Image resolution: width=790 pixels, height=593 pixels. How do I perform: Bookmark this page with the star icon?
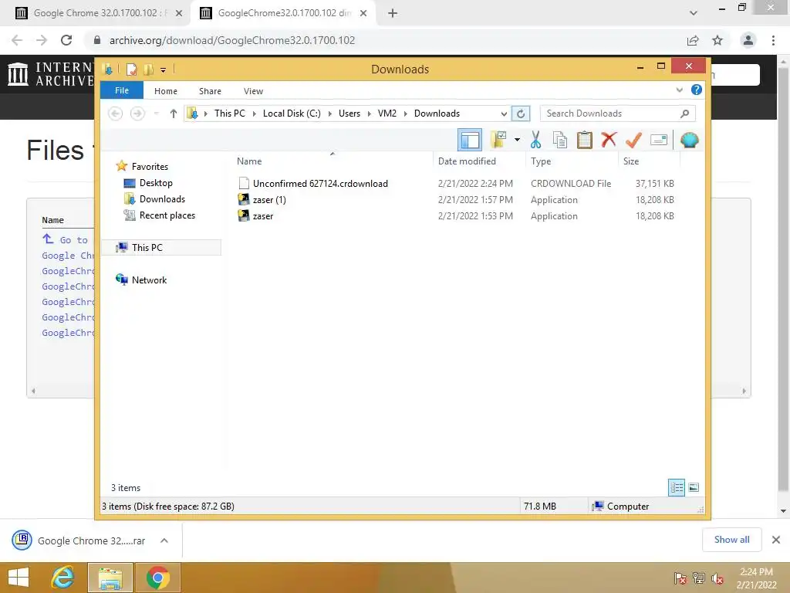click(717, 40)
